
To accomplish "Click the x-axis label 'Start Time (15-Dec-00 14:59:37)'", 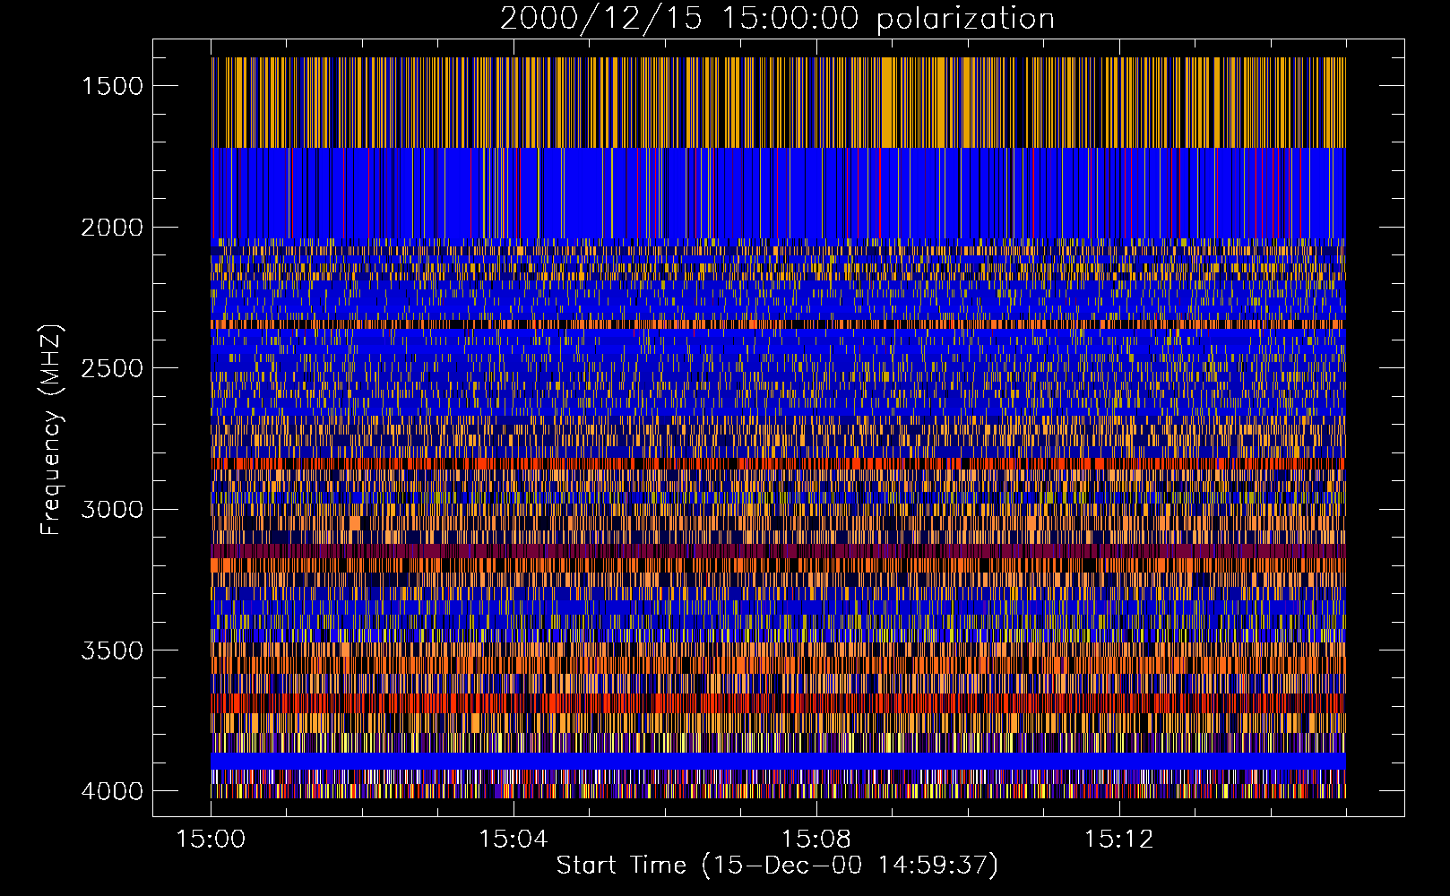I will pyautogui.click(x=777, y=866).
